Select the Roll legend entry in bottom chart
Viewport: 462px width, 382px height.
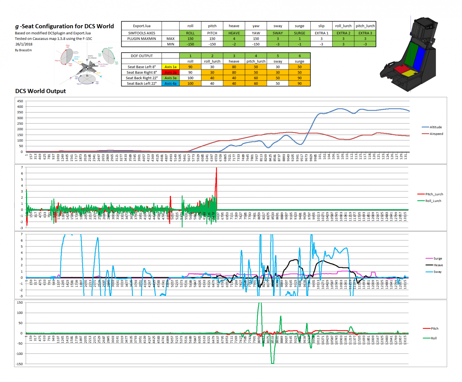(x=430, y=338)
